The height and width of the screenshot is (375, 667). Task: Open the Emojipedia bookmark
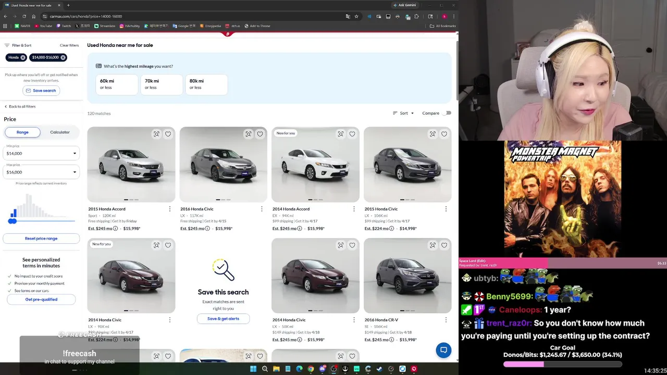coord(211,26)
